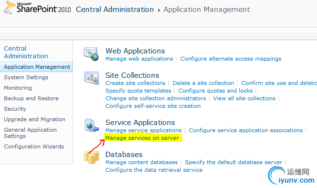Image resolution: width=317 pixels, height=188 pixels.
Task: Select Security in left navigation
Action: [x=15, y=109]
